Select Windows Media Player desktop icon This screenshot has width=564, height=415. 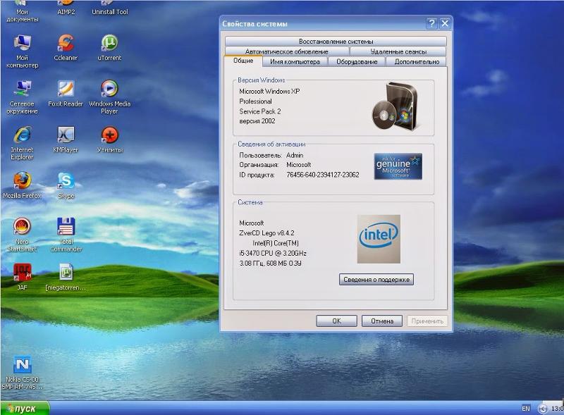click(109, 97)
